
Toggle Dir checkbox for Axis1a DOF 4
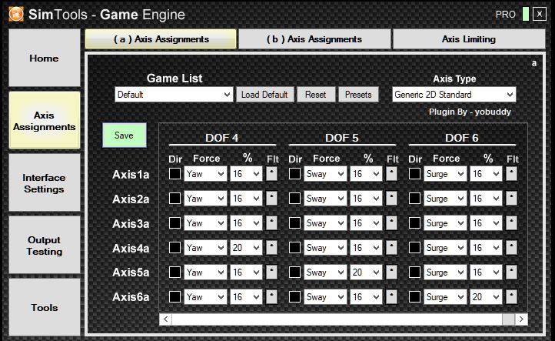click(x=174, y=174)
